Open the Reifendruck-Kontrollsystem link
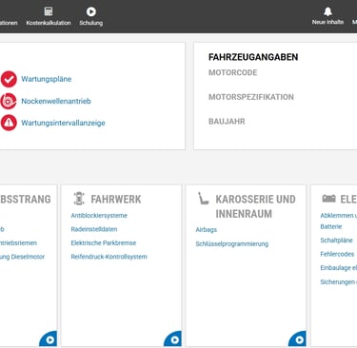 tap(109, 257)
